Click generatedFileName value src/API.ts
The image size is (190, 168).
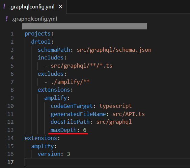click(x=129, y=114)
